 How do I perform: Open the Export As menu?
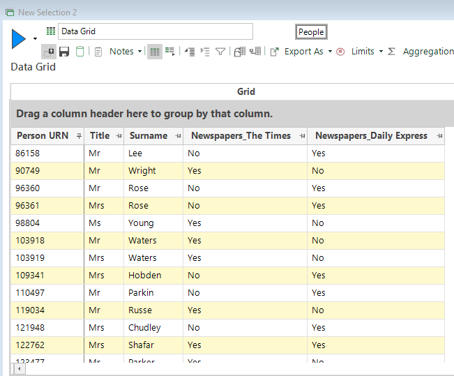pyautogui.click(x=304, y=52)
